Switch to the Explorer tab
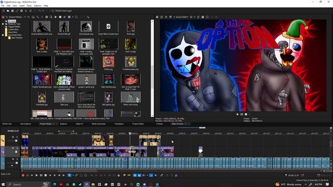 (63, 124)
